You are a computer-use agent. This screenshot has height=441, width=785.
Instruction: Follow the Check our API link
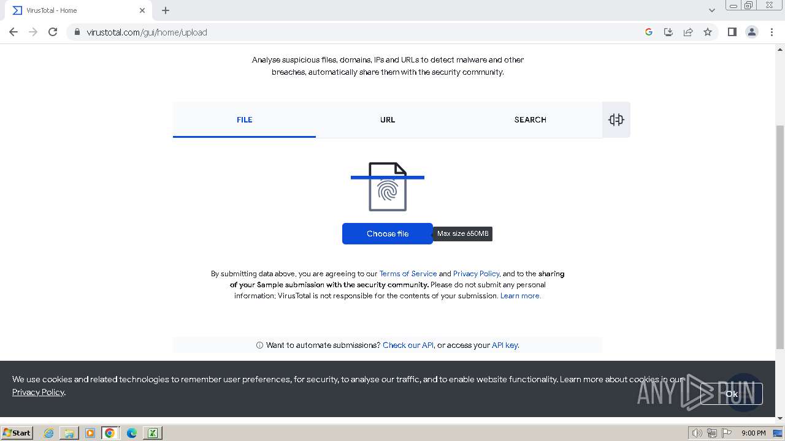click(408, 345)
